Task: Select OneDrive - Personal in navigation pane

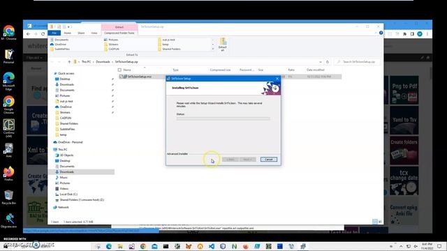Action: pos(70,142)
